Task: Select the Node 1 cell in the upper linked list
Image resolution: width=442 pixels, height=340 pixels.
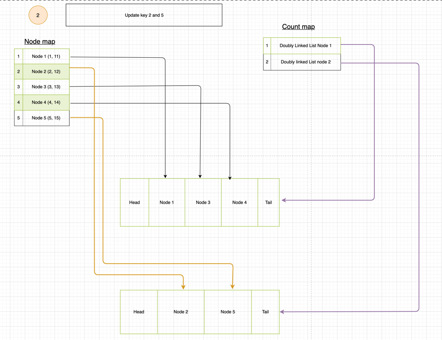Action: (x=167, y=202)
